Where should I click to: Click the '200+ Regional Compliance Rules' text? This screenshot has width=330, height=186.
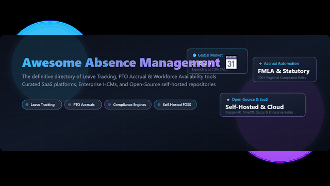[x=282, y=78]
